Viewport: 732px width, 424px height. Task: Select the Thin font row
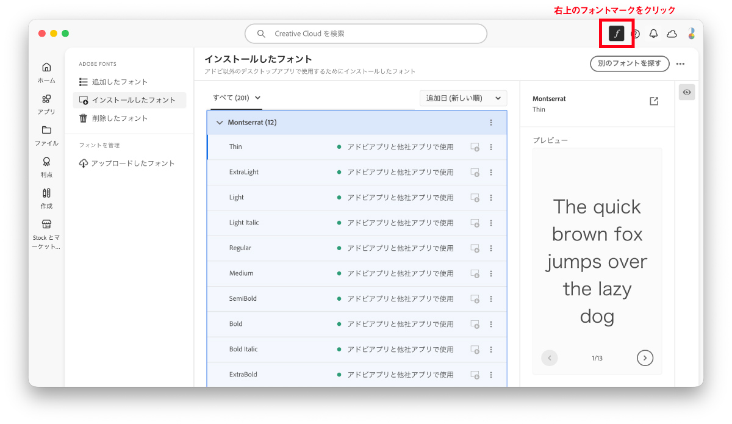(x=357, y=147)
